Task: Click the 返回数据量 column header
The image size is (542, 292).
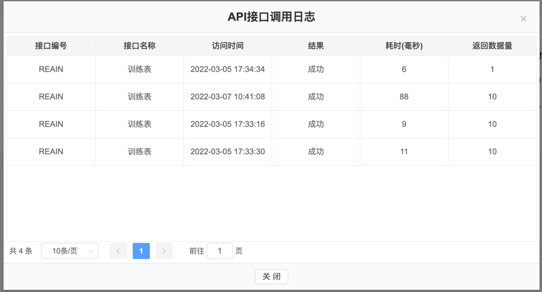Action: [x=492, y=46]
